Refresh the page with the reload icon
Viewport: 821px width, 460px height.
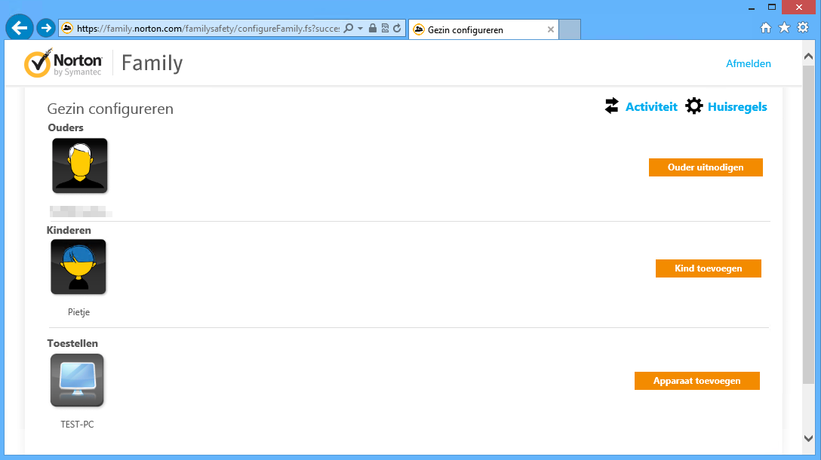pos(398,28)
